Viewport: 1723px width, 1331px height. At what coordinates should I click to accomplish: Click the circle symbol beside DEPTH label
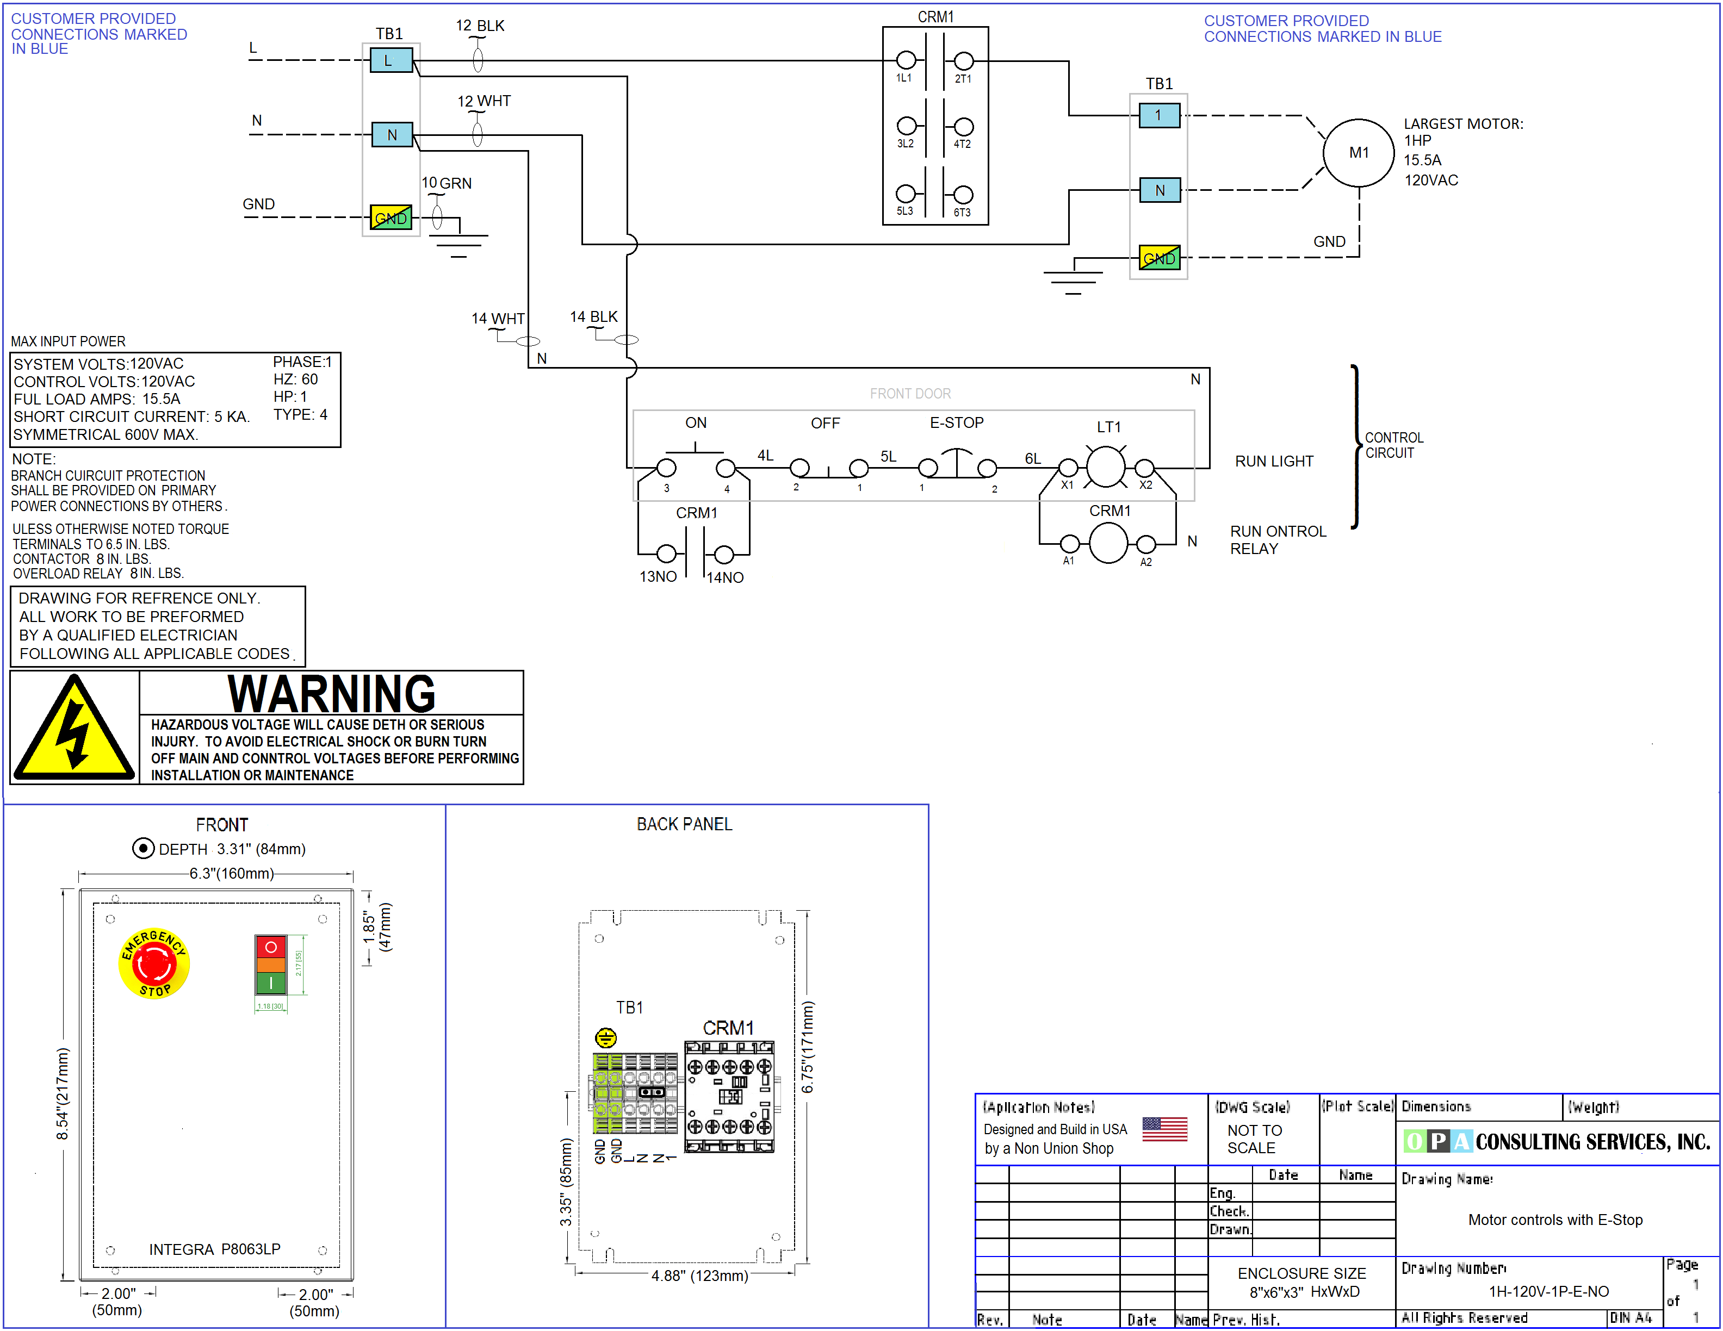coord(143,848)
